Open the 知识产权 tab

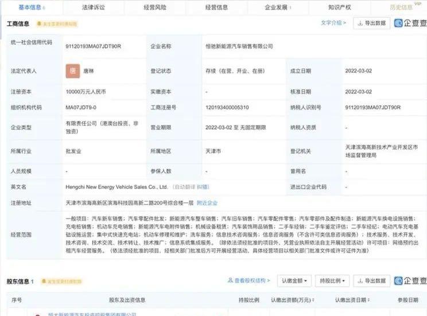(340, 7)
